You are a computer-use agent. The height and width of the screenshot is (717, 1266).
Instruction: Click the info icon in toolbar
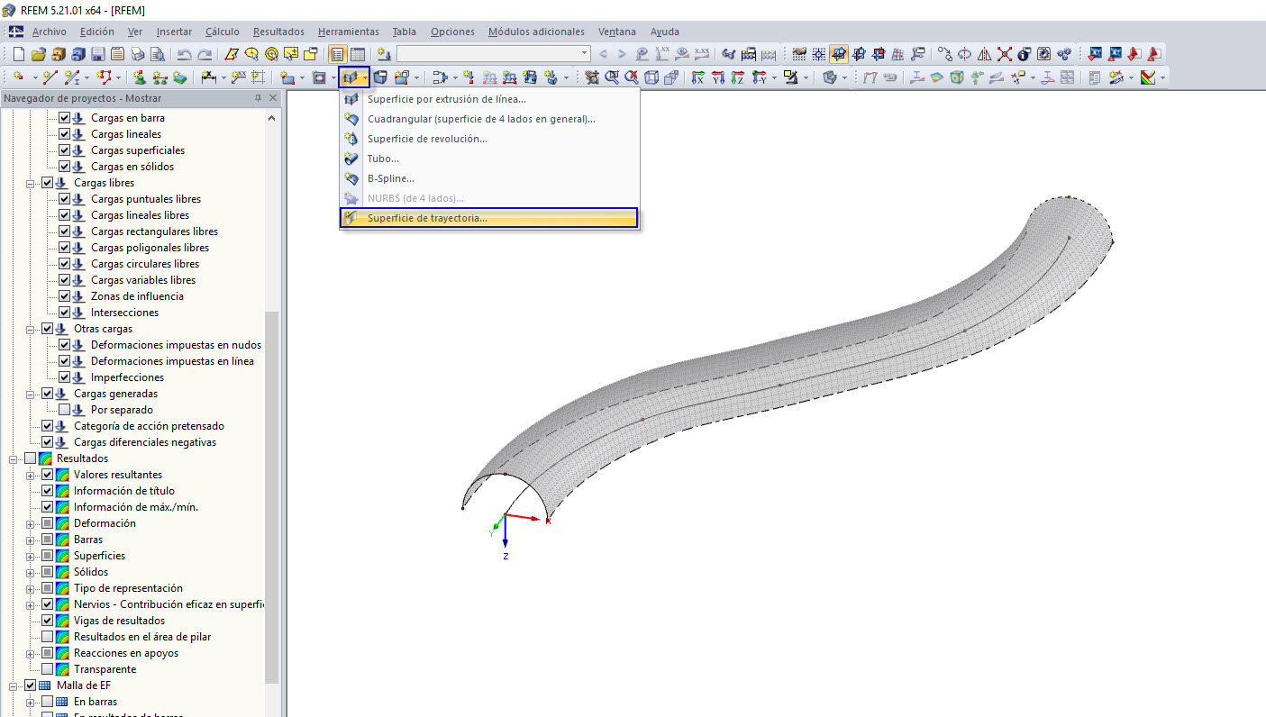[x=1024, y=54]
